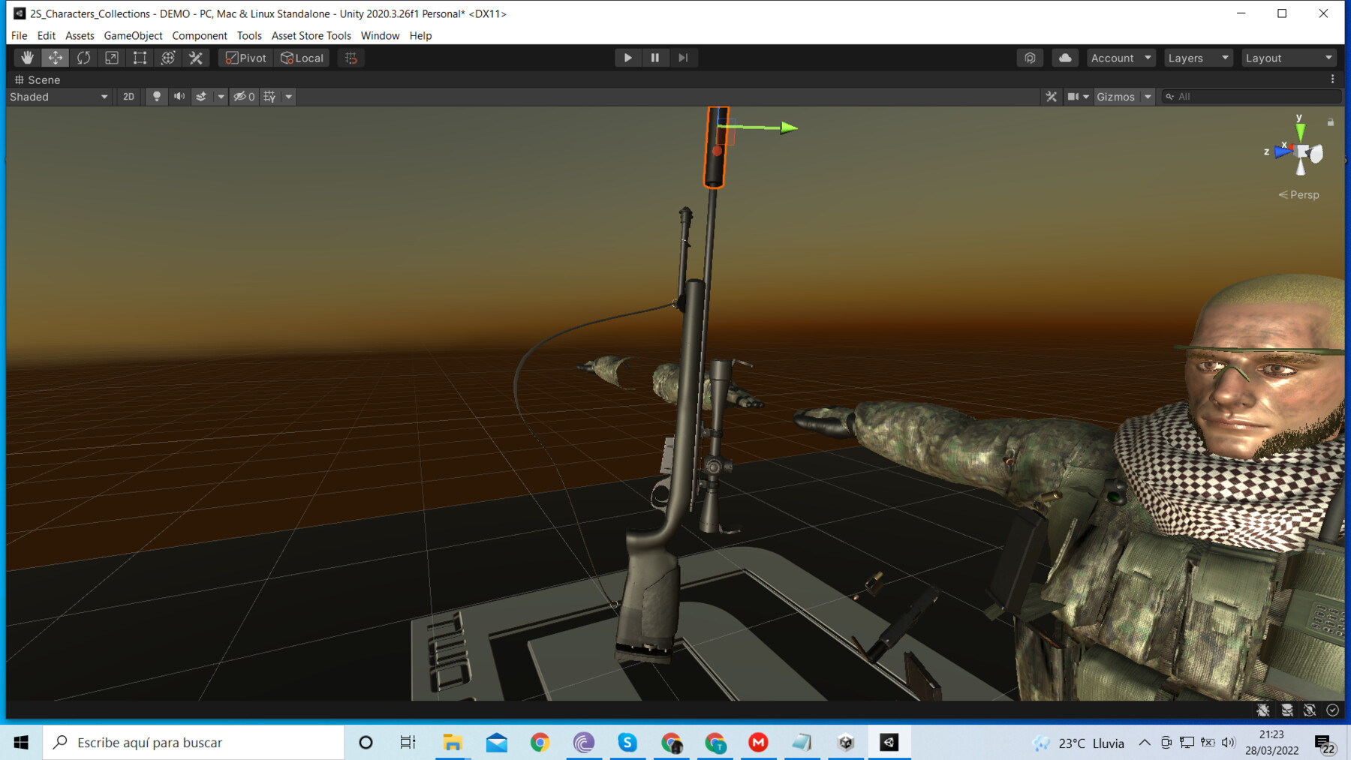Image resolution: width=1351 pixels, height=760 pixels.
Task: Select the combined Transform tool
Action: tap(168, 58)
